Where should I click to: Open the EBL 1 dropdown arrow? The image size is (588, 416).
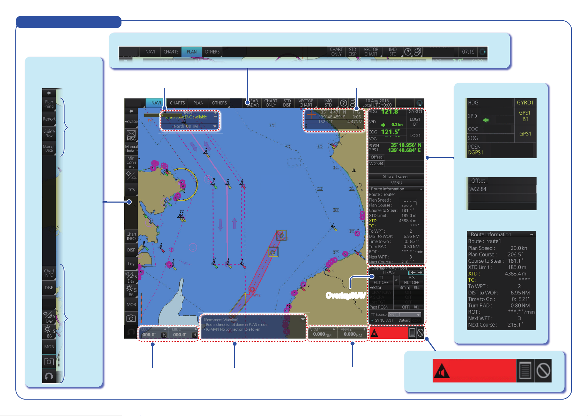[x=165, y=329]
